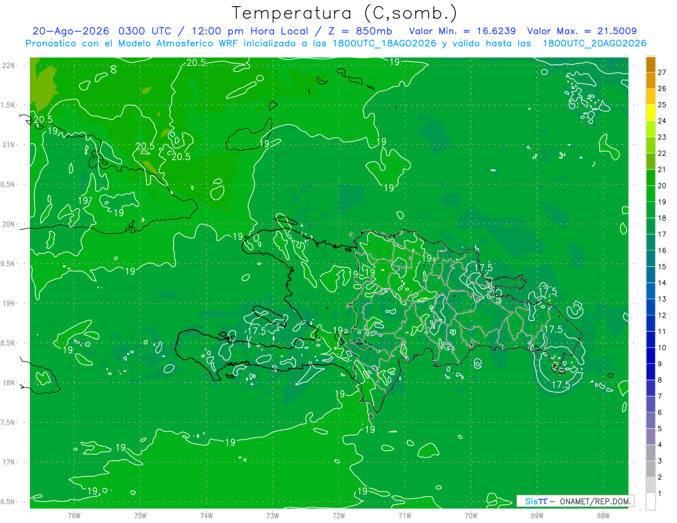
Task: Pick the color bar swatch labeled 26
Action: tap(650, 81)
